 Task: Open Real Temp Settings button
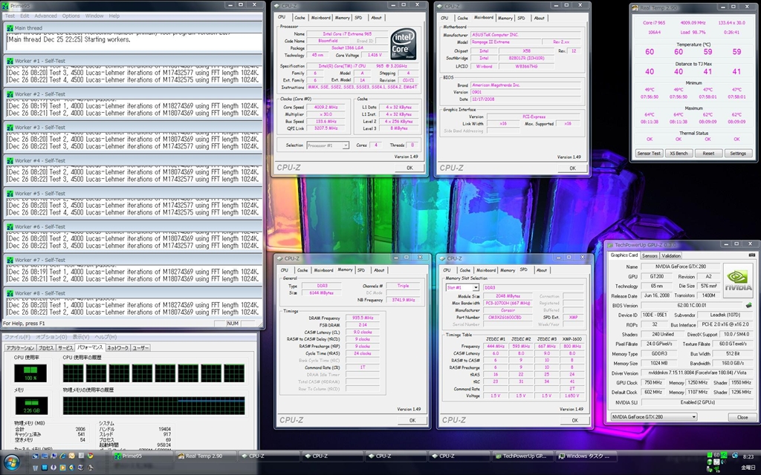[x=737, y=153]
